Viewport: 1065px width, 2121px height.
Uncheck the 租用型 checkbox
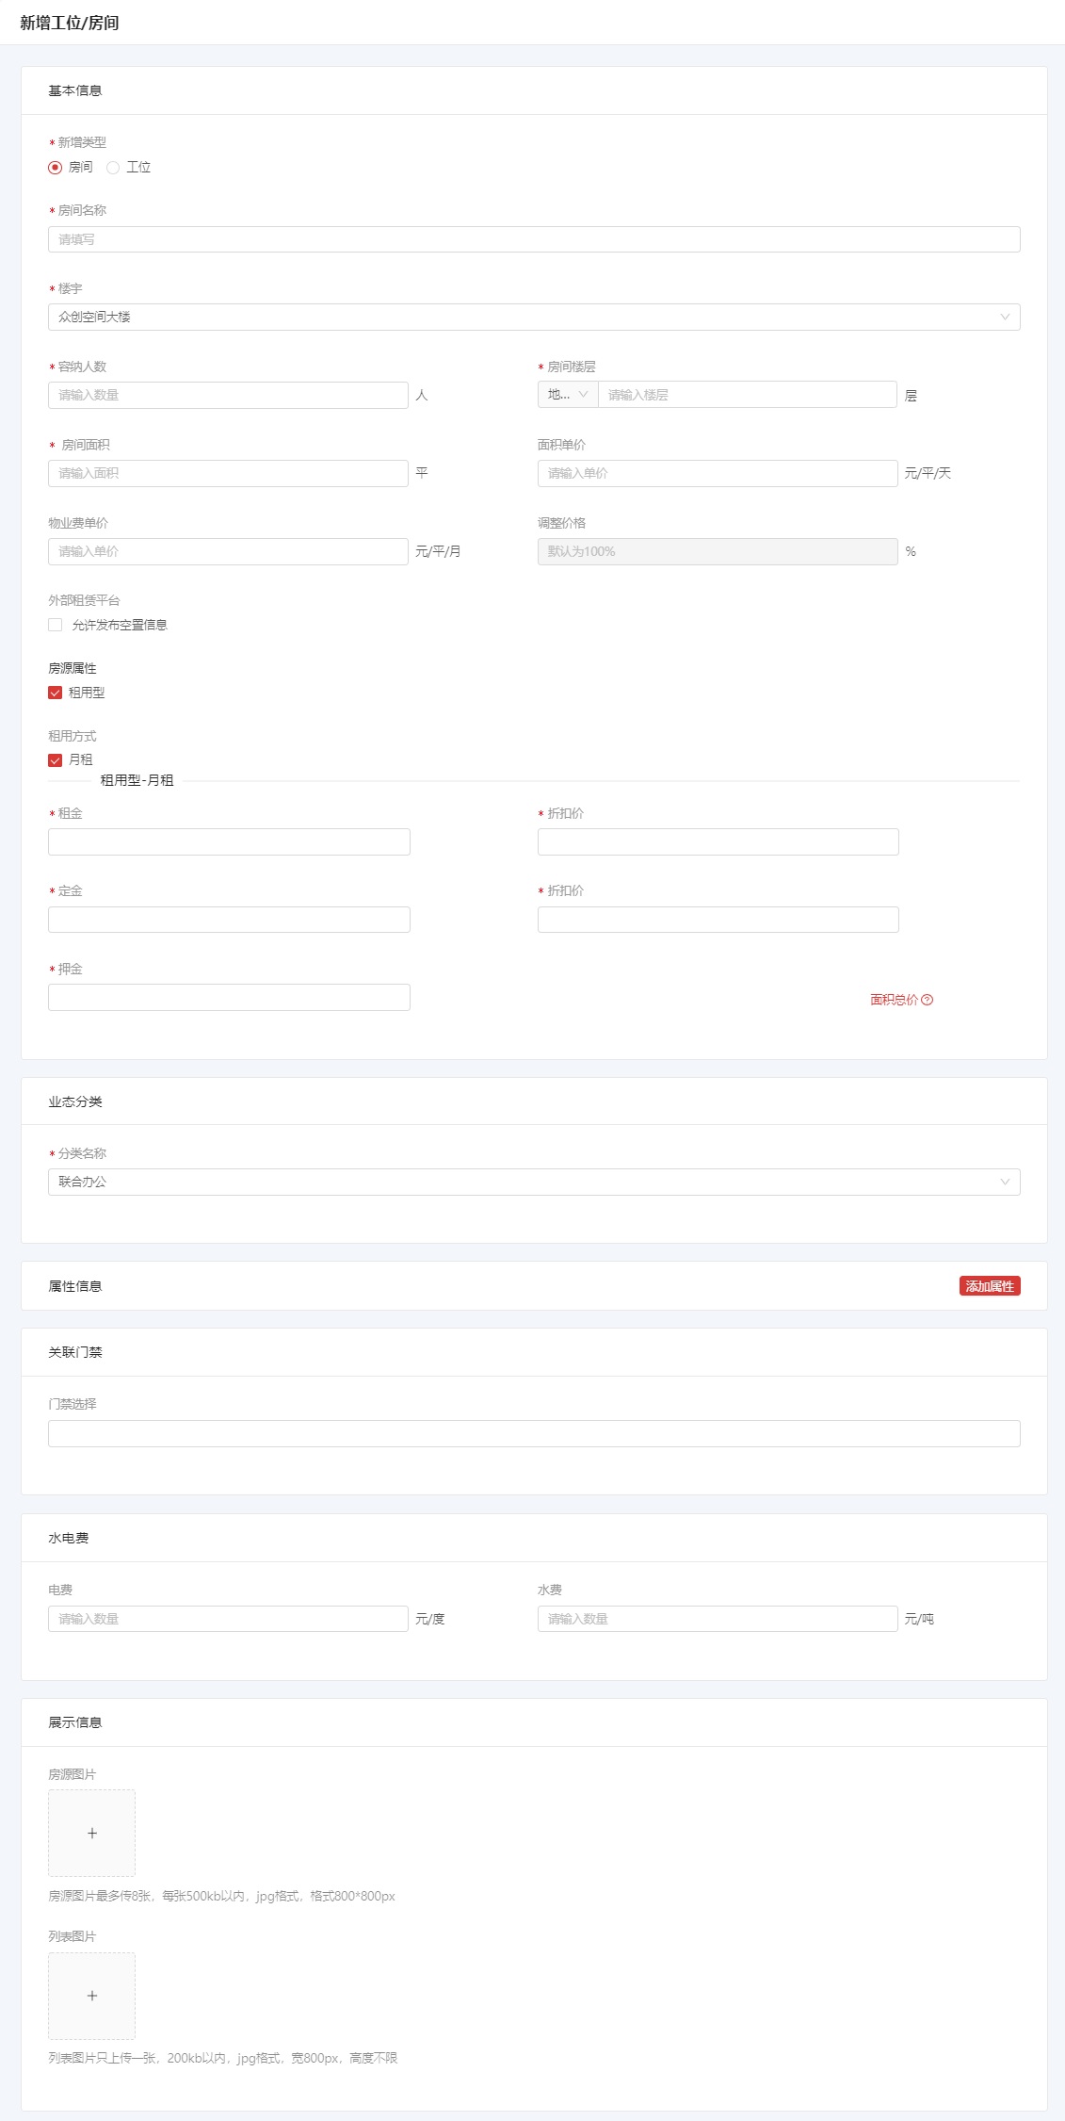coord(56,693)
